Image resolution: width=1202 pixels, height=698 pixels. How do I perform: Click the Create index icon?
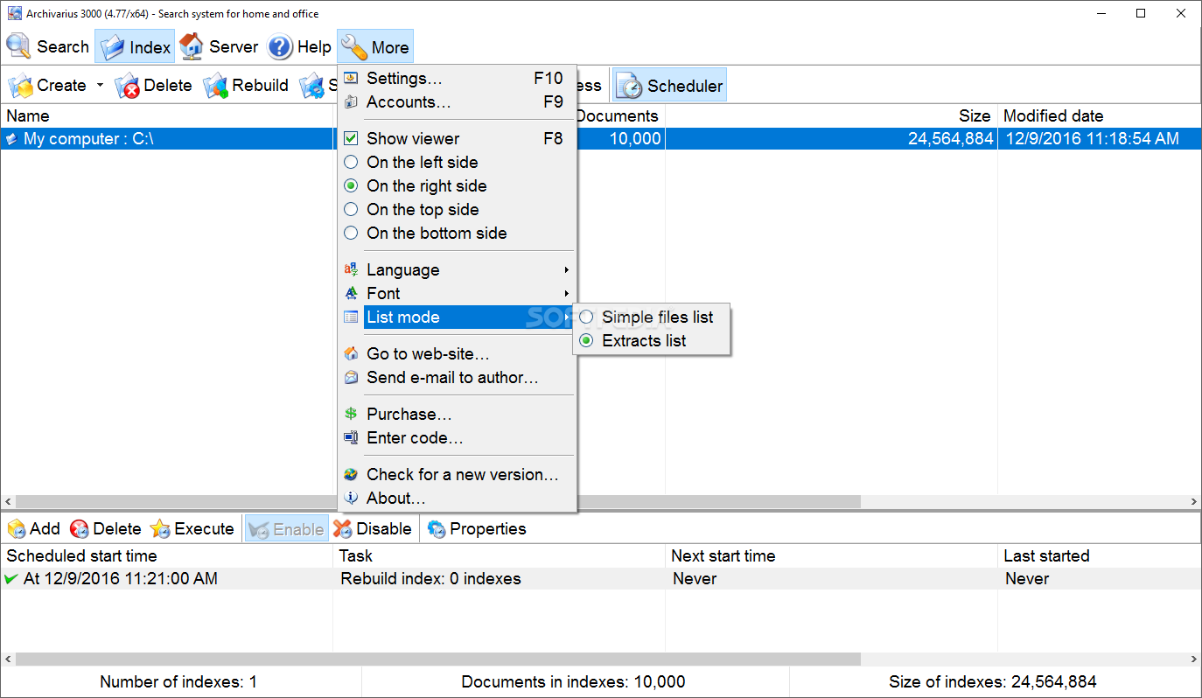21,85
